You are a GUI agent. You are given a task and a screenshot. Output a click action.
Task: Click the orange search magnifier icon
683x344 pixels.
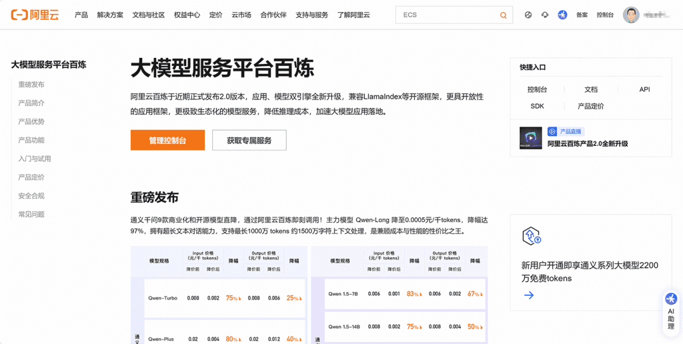tap(503, 15)
